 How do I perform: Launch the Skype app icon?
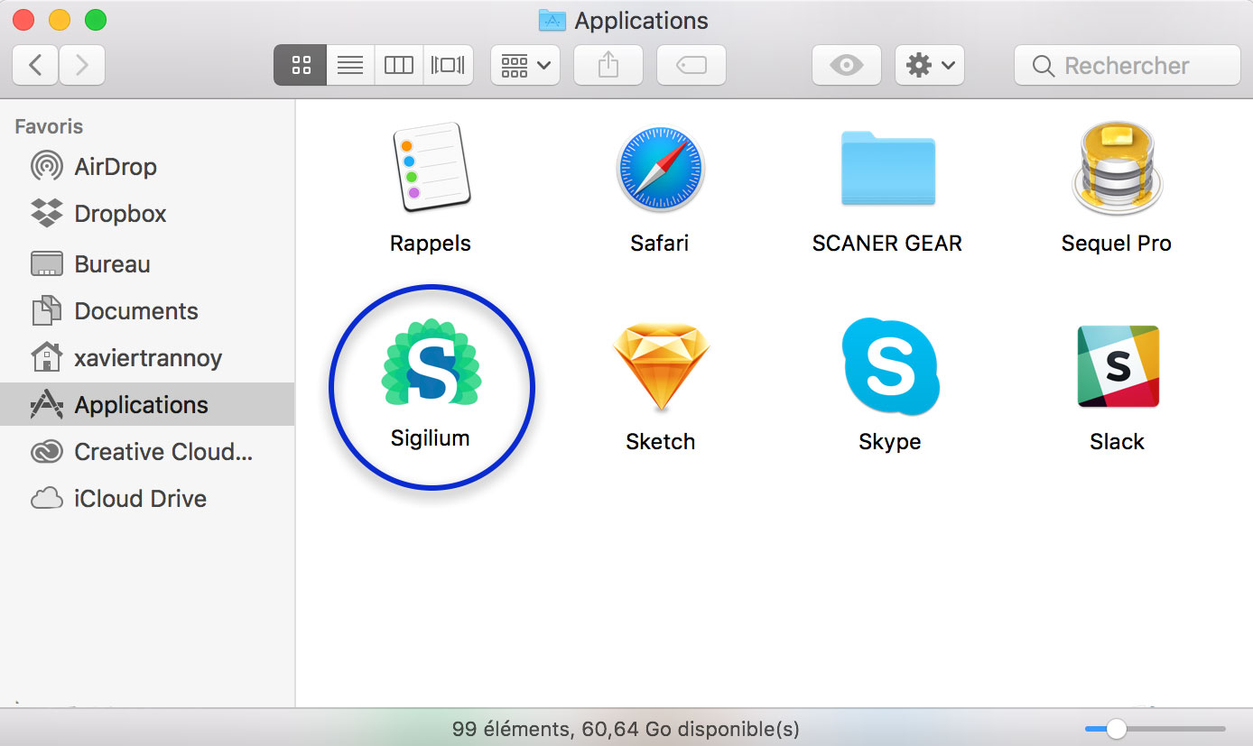coord(890,366)
